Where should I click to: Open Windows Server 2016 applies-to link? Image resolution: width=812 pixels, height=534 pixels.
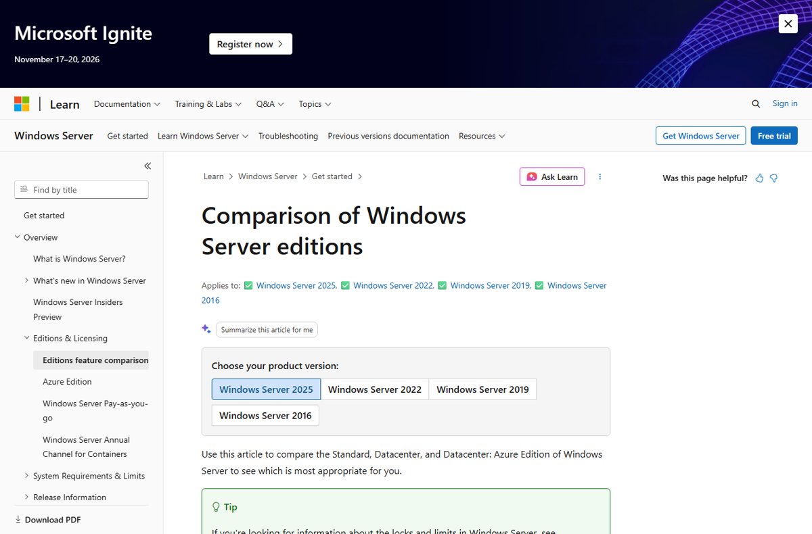click(x=577, y=285)
